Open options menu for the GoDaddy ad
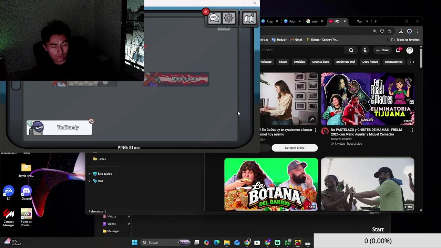The height and width of the screenshot is (248, 441). click(315, 130)
